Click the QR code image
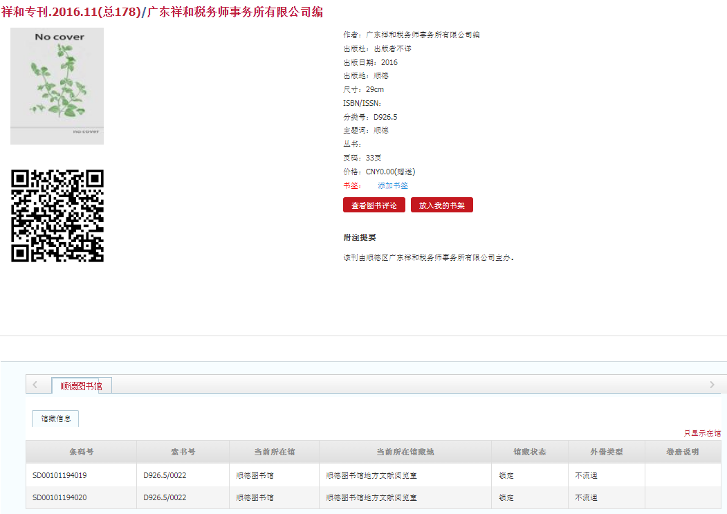 pos(57,216)
